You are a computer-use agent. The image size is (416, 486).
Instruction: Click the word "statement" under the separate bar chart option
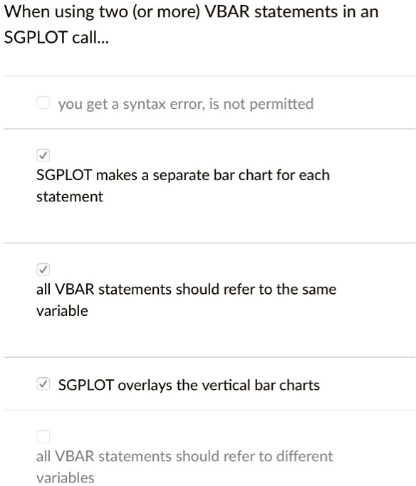70,196
